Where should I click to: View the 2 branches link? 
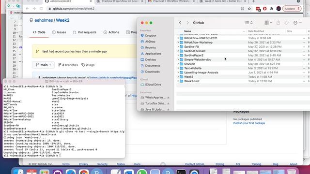(x=68, y=65)
